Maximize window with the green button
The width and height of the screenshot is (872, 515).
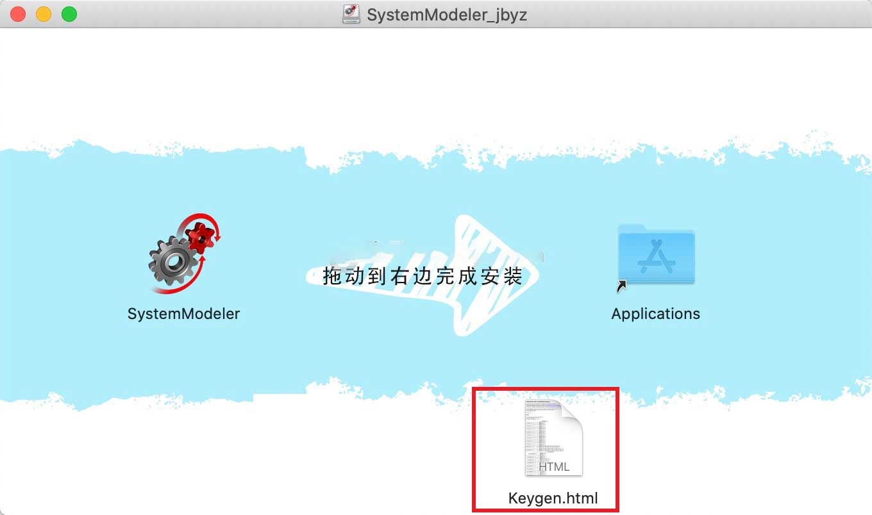point(69,14)
